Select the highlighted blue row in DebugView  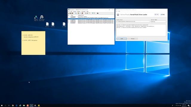pyautogui.click(x=91, y=19)
